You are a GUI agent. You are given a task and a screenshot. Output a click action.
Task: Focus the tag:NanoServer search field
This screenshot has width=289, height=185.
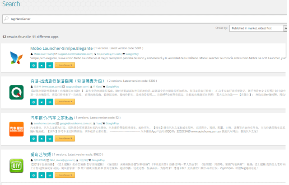pyautogui.click(x=144, y=19)
